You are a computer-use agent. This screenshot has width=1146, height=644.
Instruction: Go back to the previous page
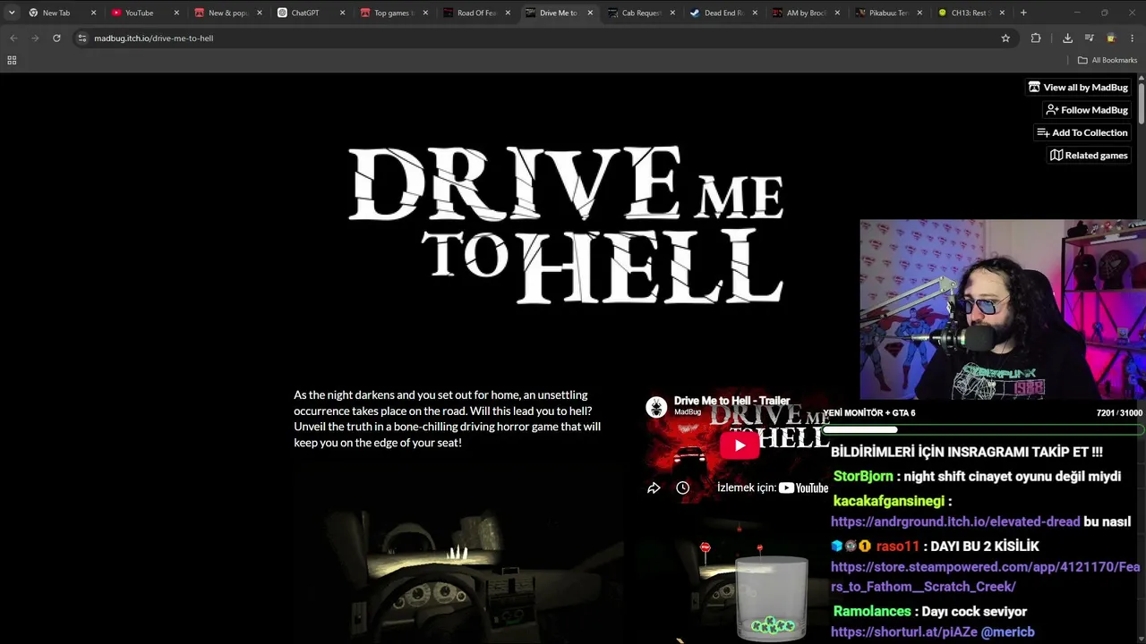click(13, 38)
